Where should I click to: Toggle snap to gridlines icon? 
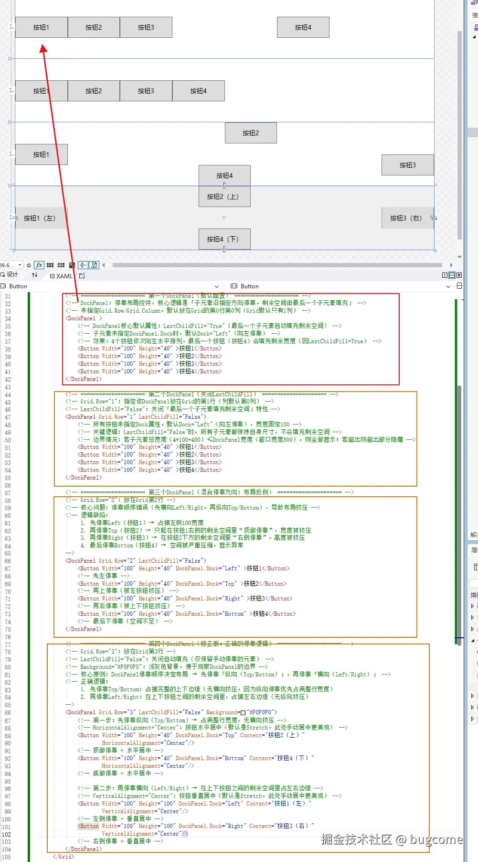pos(61,265)
